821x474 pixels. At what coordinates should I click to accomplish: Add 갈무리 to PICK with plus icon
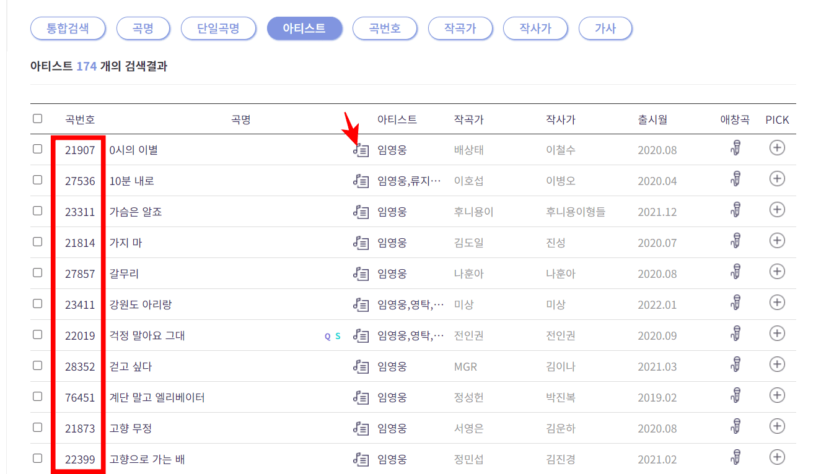pyautogui.click(x=777, y=272)
